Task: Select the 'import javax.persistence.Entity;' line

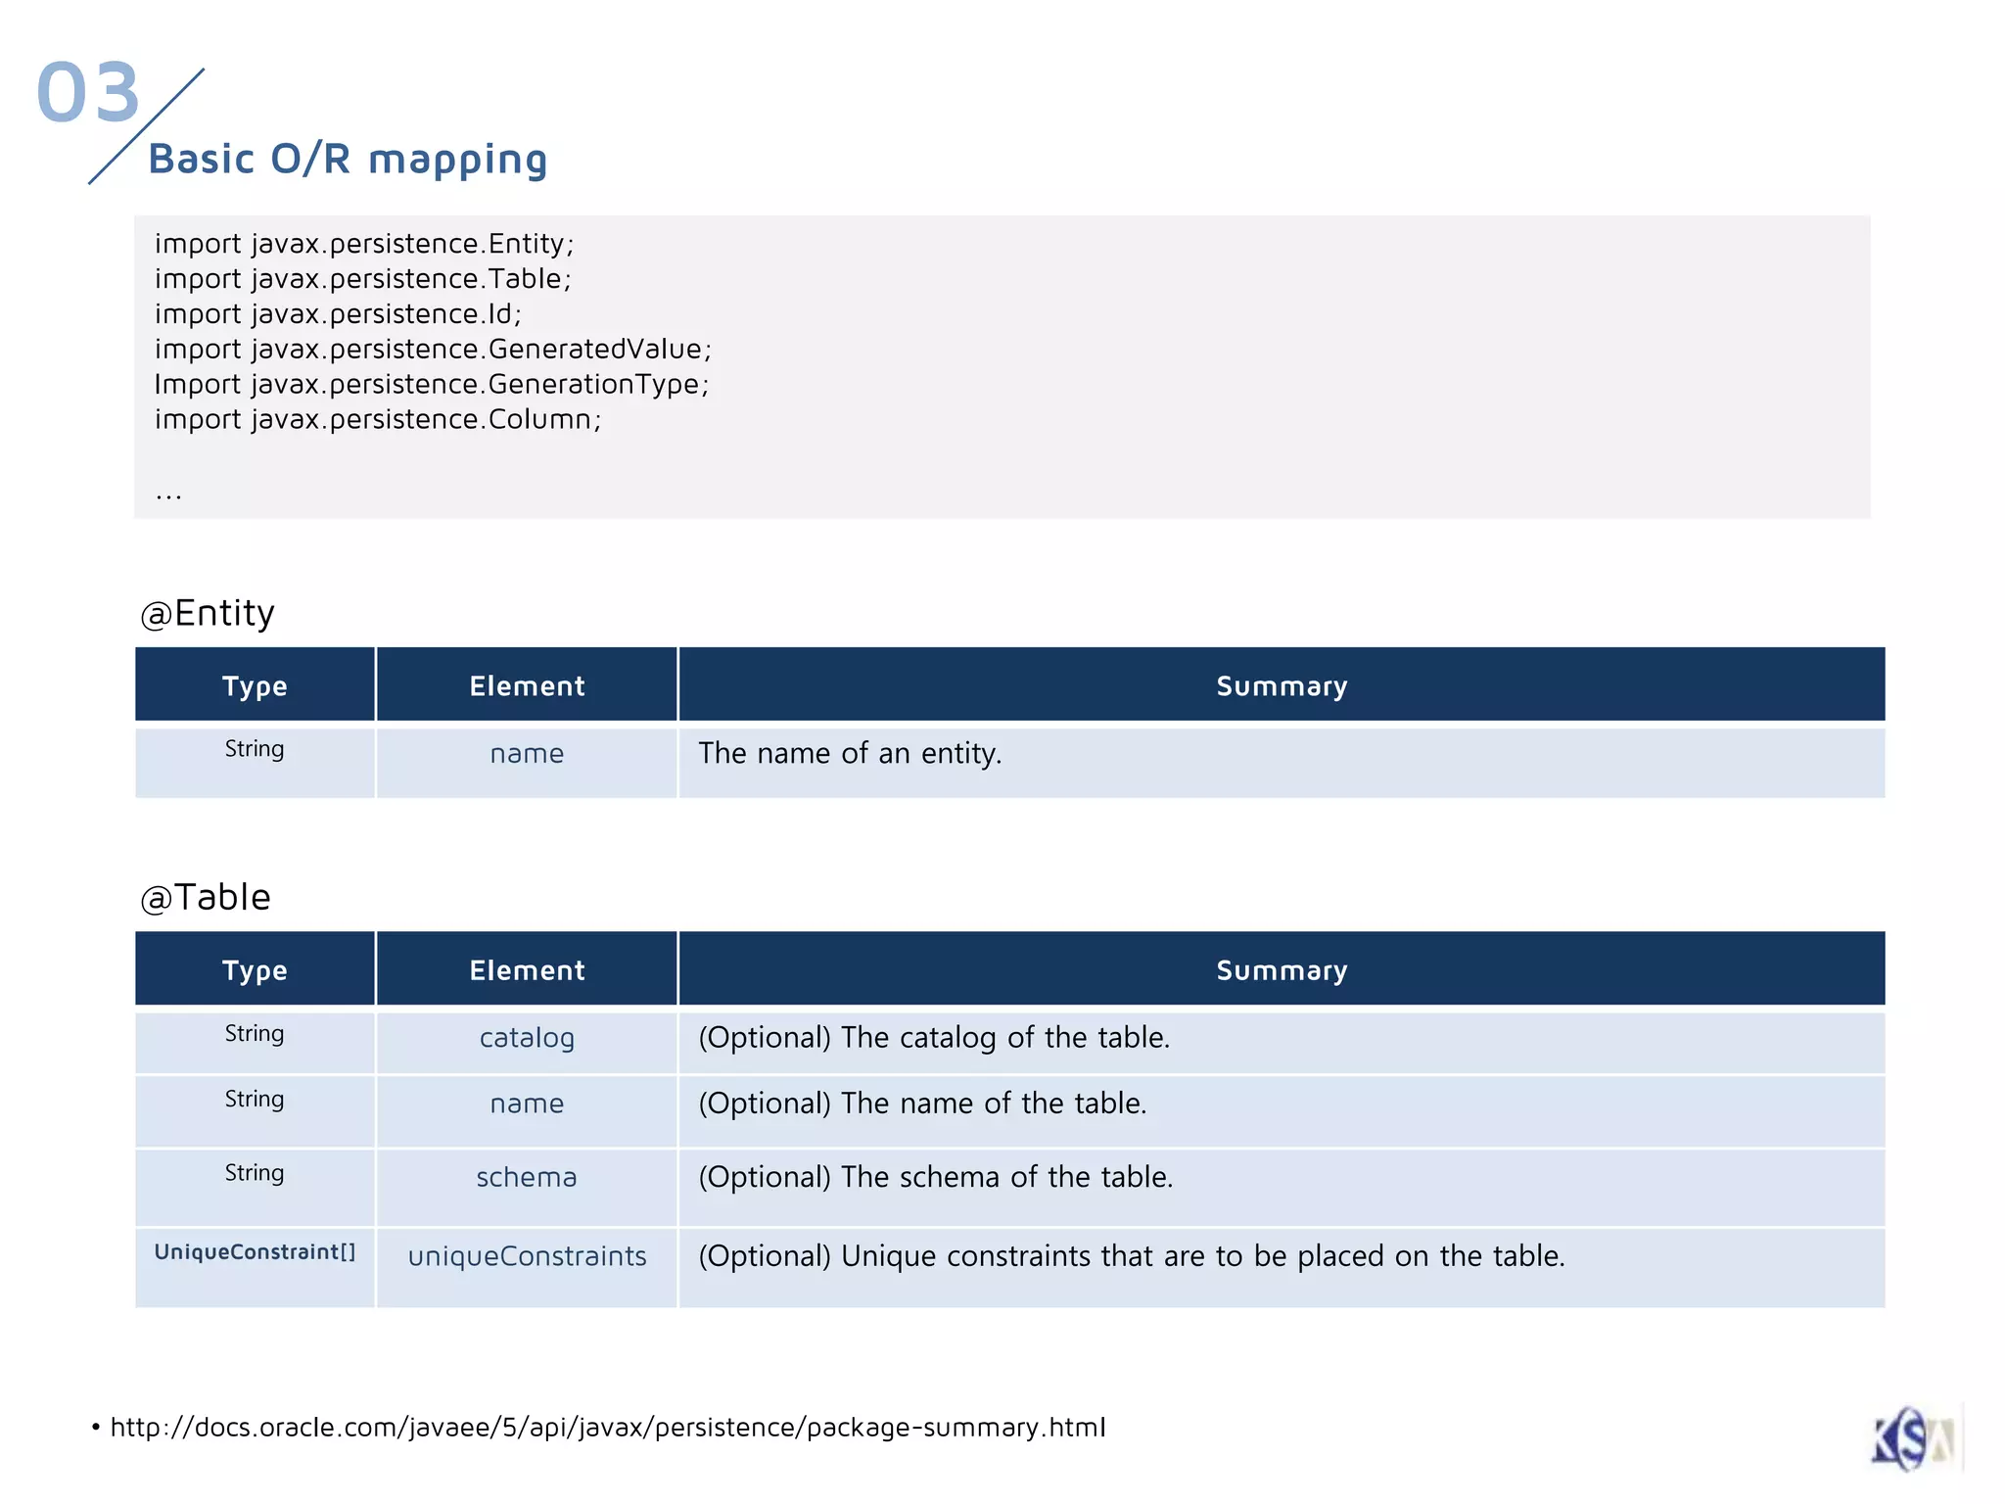Action: click(364, 244)
